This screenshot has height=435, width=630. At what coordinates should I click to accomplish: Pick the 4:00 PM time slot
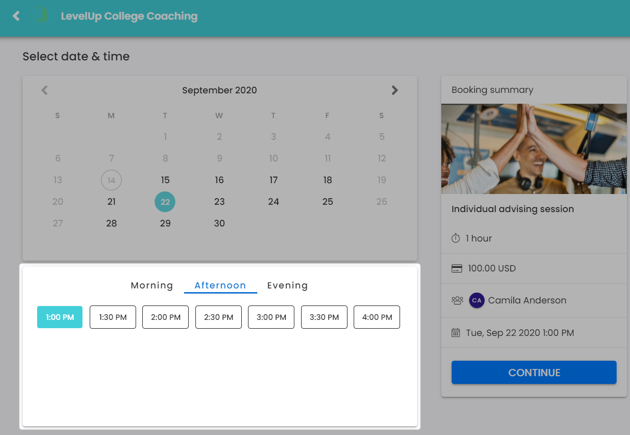tap(377, 317)
